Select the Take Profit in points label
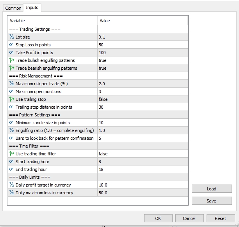Viewport: 239px width, 227px height. tap(34, 53)
